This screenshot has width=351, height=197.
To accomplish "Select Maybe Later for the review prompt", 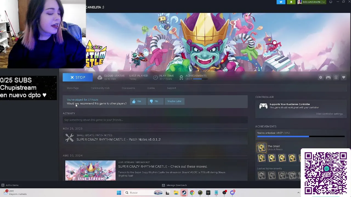I will (x=174, y=101).
